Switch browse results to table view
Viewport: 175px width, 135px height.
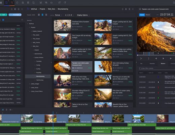(46, 15)
